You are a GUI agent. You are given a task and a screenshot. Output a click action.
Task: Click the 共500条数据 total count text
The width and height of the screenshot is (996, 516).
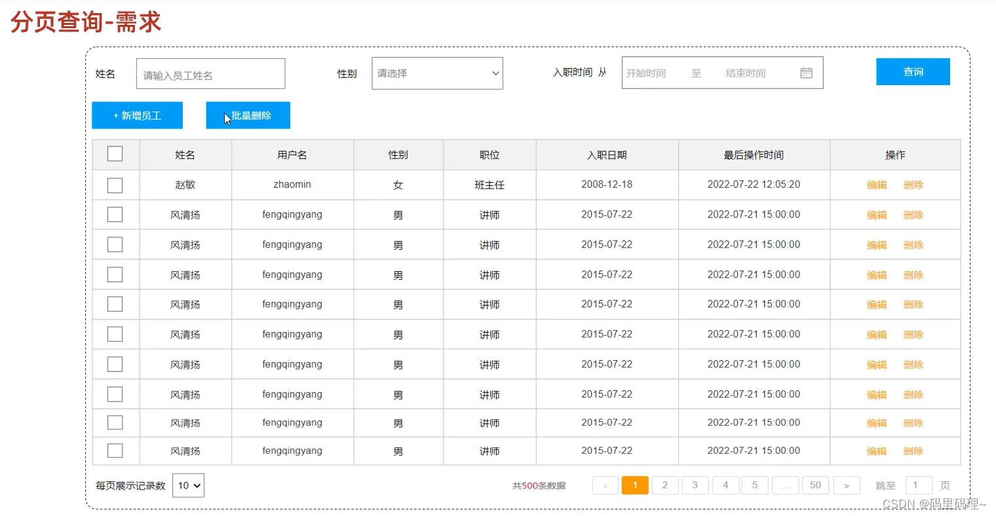click(539, 486)
